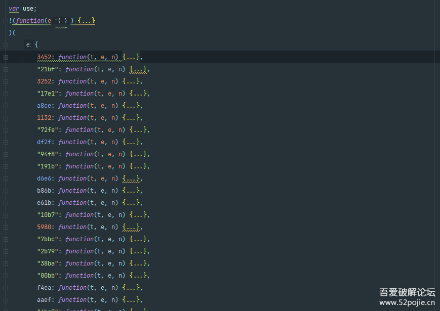Click the e: parameter name inlay hint
The height and width of the screenshot is (311, 440).
[x=28, y=45]
